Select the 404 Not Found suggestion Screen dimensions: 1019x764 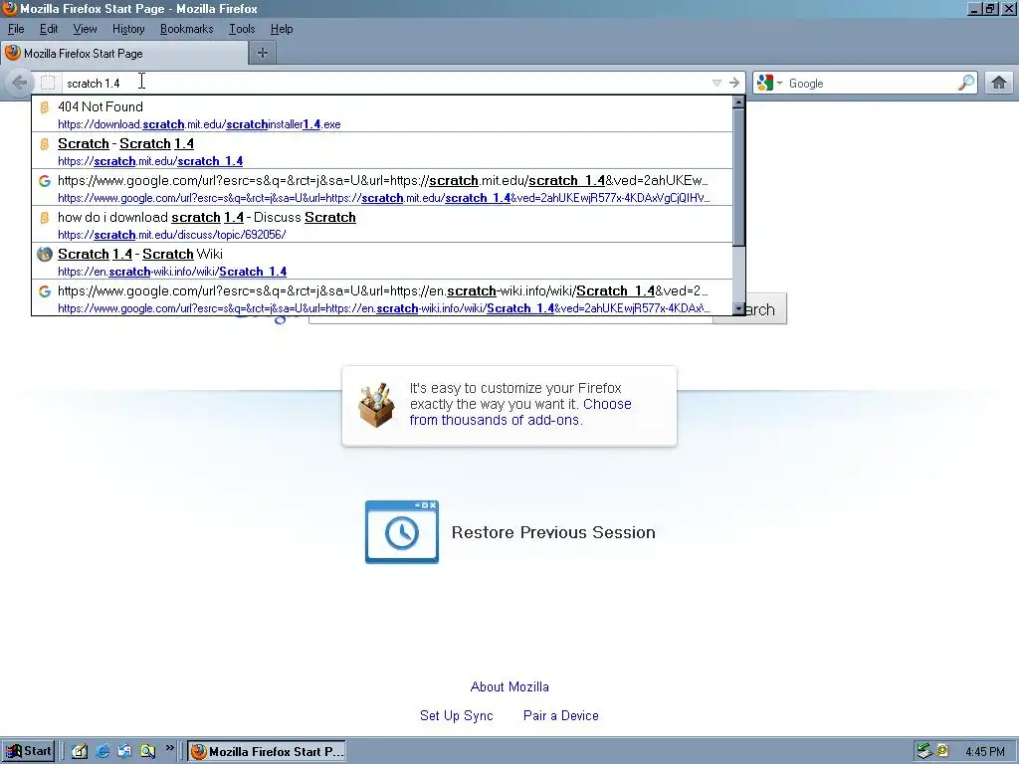[x=382, y=113]
